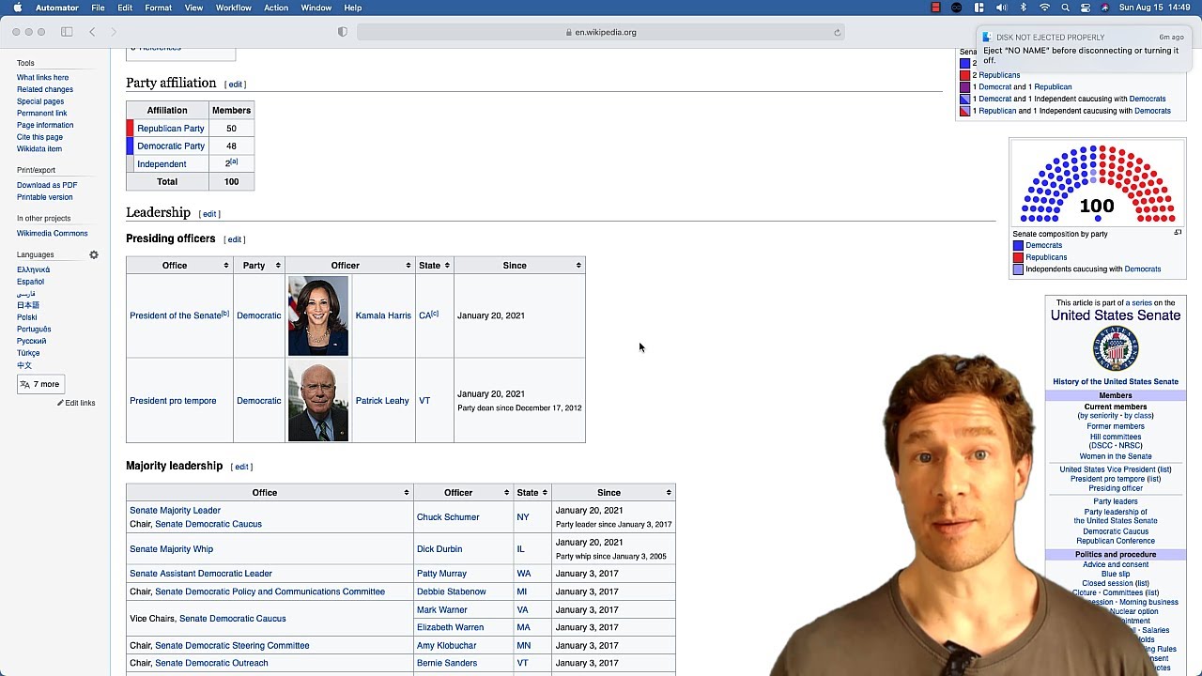Sort the presiding officers Officer column

[408, 266]
